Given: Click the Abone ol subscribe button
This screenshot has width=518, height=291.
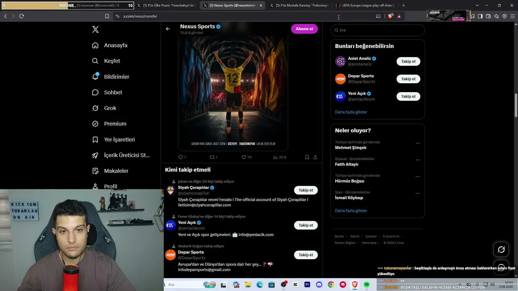Looking at the screenshot, I should [304, 29].
